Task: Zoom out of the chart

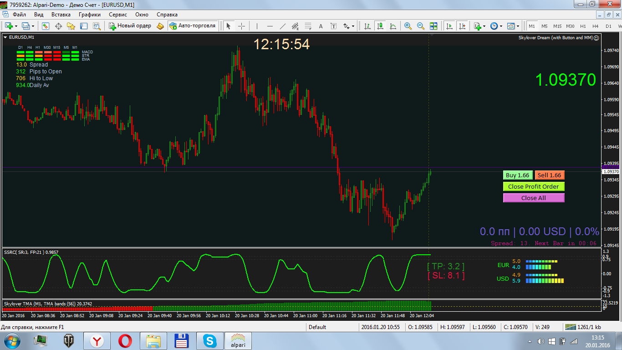Action: pyautogui.click(x=421, y=26)
